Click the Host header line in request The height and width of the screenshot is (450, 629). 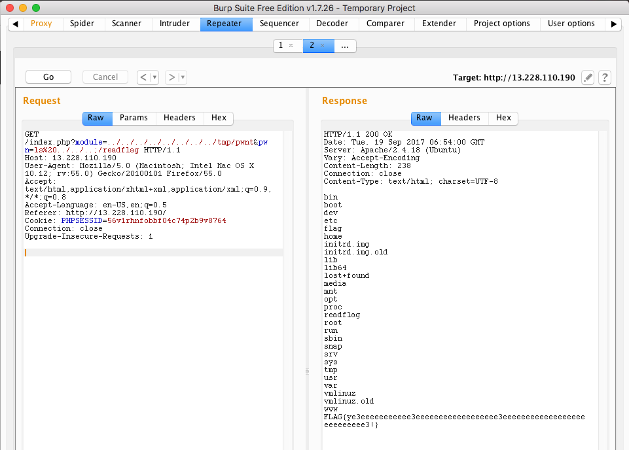(70, 158)
